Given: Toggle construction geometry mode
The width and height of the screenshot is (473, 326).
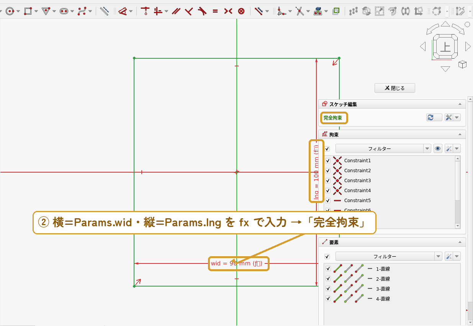Looking at the screenshot, I should tap(104, 11).
